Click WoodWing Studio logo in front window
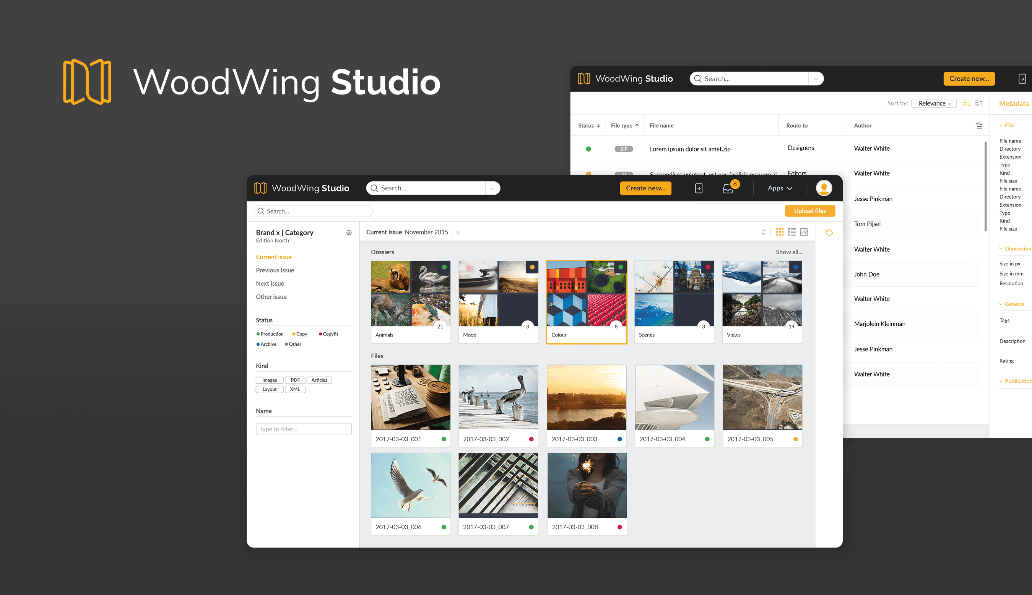Viewport: 1032px width, 595px height. (x=302, y=188)
